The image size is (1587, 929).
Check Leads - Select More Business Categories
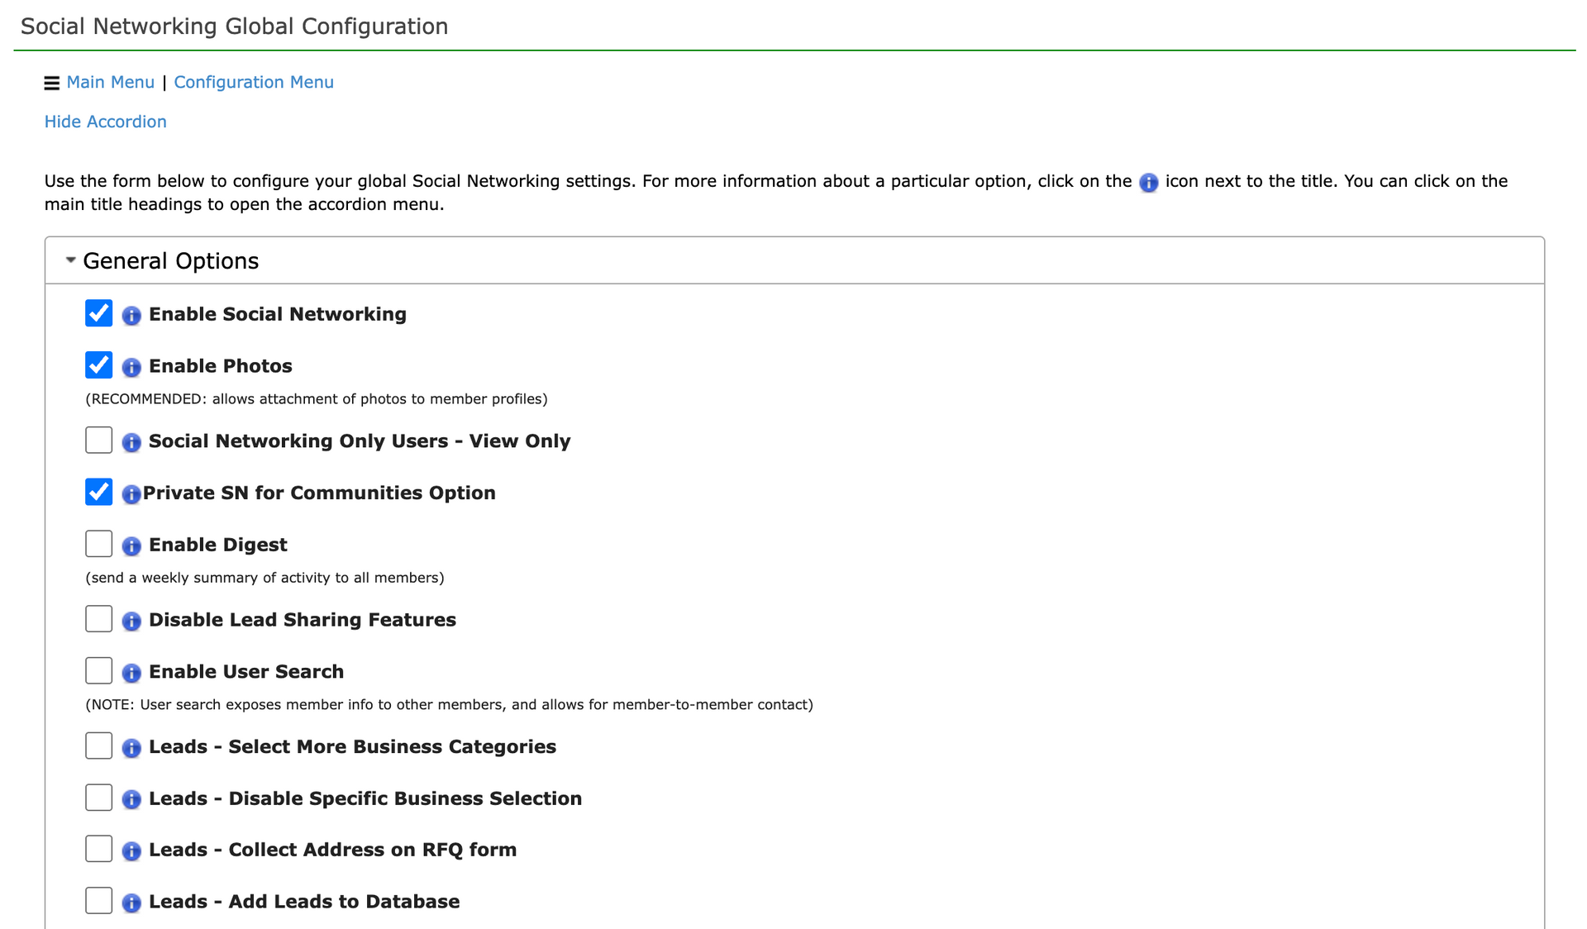(98, 745)
